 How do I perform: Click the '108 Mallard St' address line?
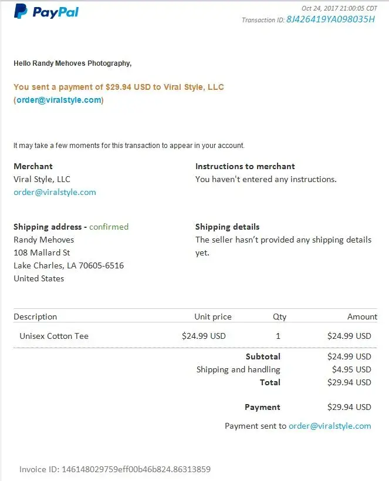click(x=42, y=253)
